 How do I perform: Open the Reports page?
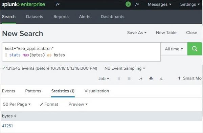coord(61,17)
